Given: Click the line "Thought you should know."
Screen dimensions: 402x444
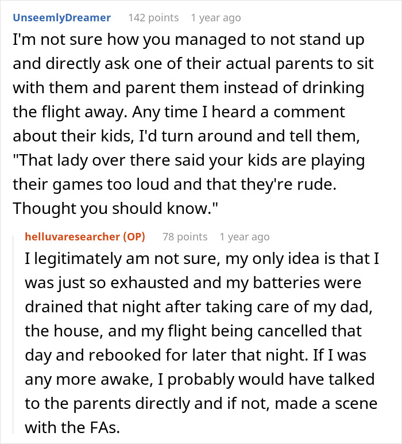Looking at the screenshot, I should click(x=115, y=208).
